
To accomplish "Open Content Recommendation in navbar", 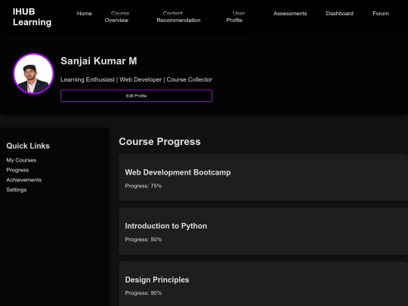I will (x=178, y=17).
